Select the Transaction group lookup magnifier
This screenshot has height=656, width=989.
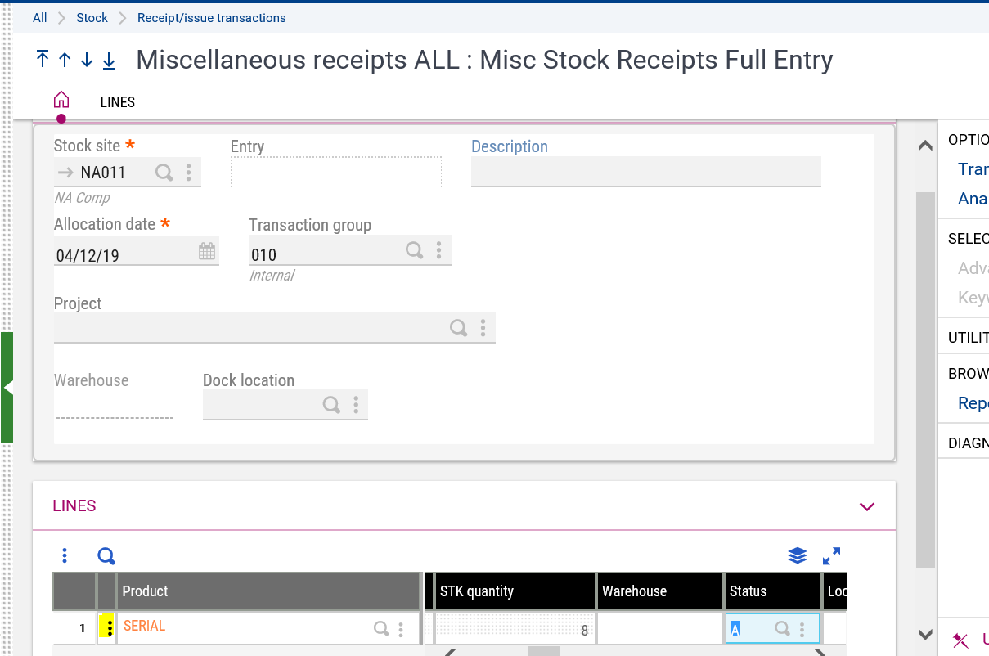point(414,250)
